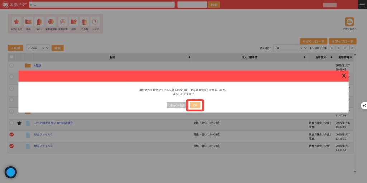Open the 栄養評価 nutrition evaluation icon
The width and height of the screenshot is (367, 183).
62,22
